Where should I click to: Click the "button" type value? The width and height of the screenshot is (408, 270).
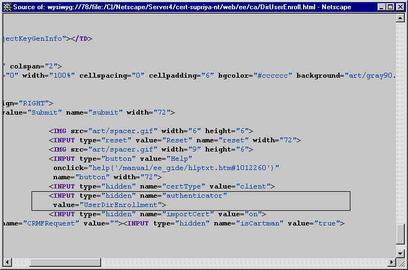(x=118, y=159)
